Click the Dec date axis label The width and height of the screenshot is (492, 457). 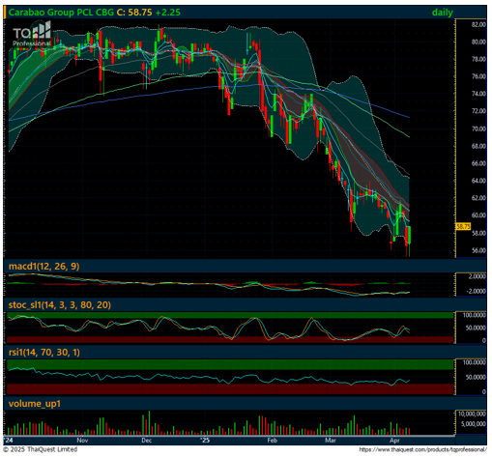pos(147,441)
